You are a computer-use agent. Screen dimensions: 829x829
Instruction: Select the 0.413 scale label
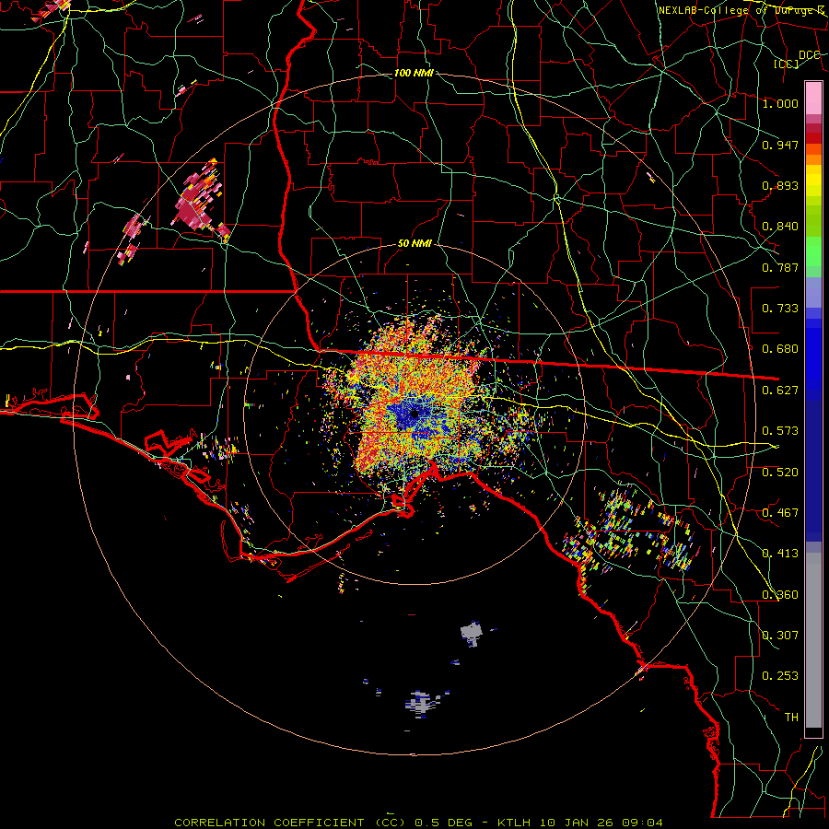click(x=780, y=554)
